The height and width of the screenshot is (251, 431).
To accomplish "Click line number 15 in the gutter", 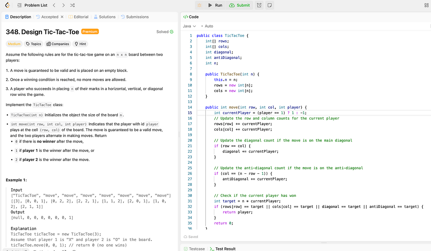I will [190, 113].
